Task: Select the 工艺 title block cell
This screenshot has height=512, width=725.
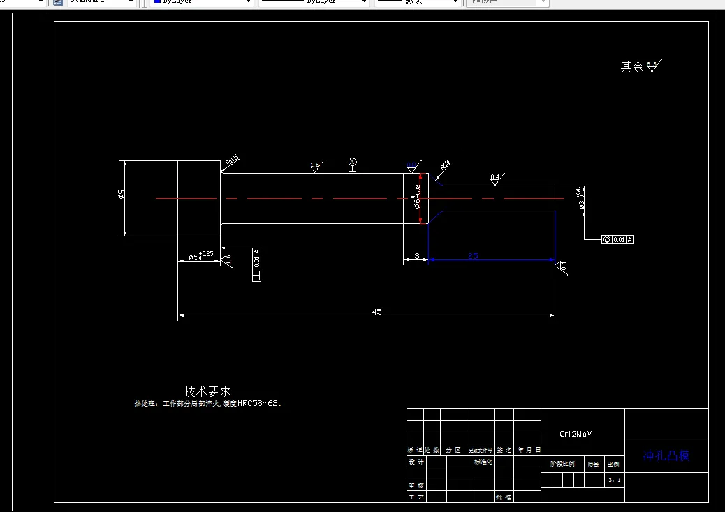Action: coord(416,497)
